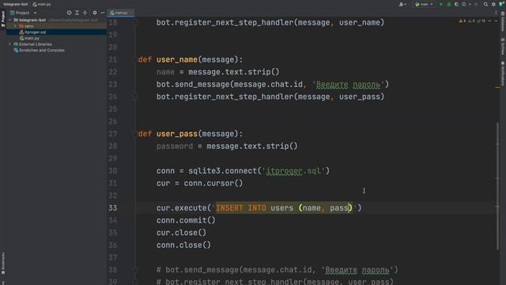Toggle the Project tool window in the left strip

pyautogui.click(x=3, y=19)
